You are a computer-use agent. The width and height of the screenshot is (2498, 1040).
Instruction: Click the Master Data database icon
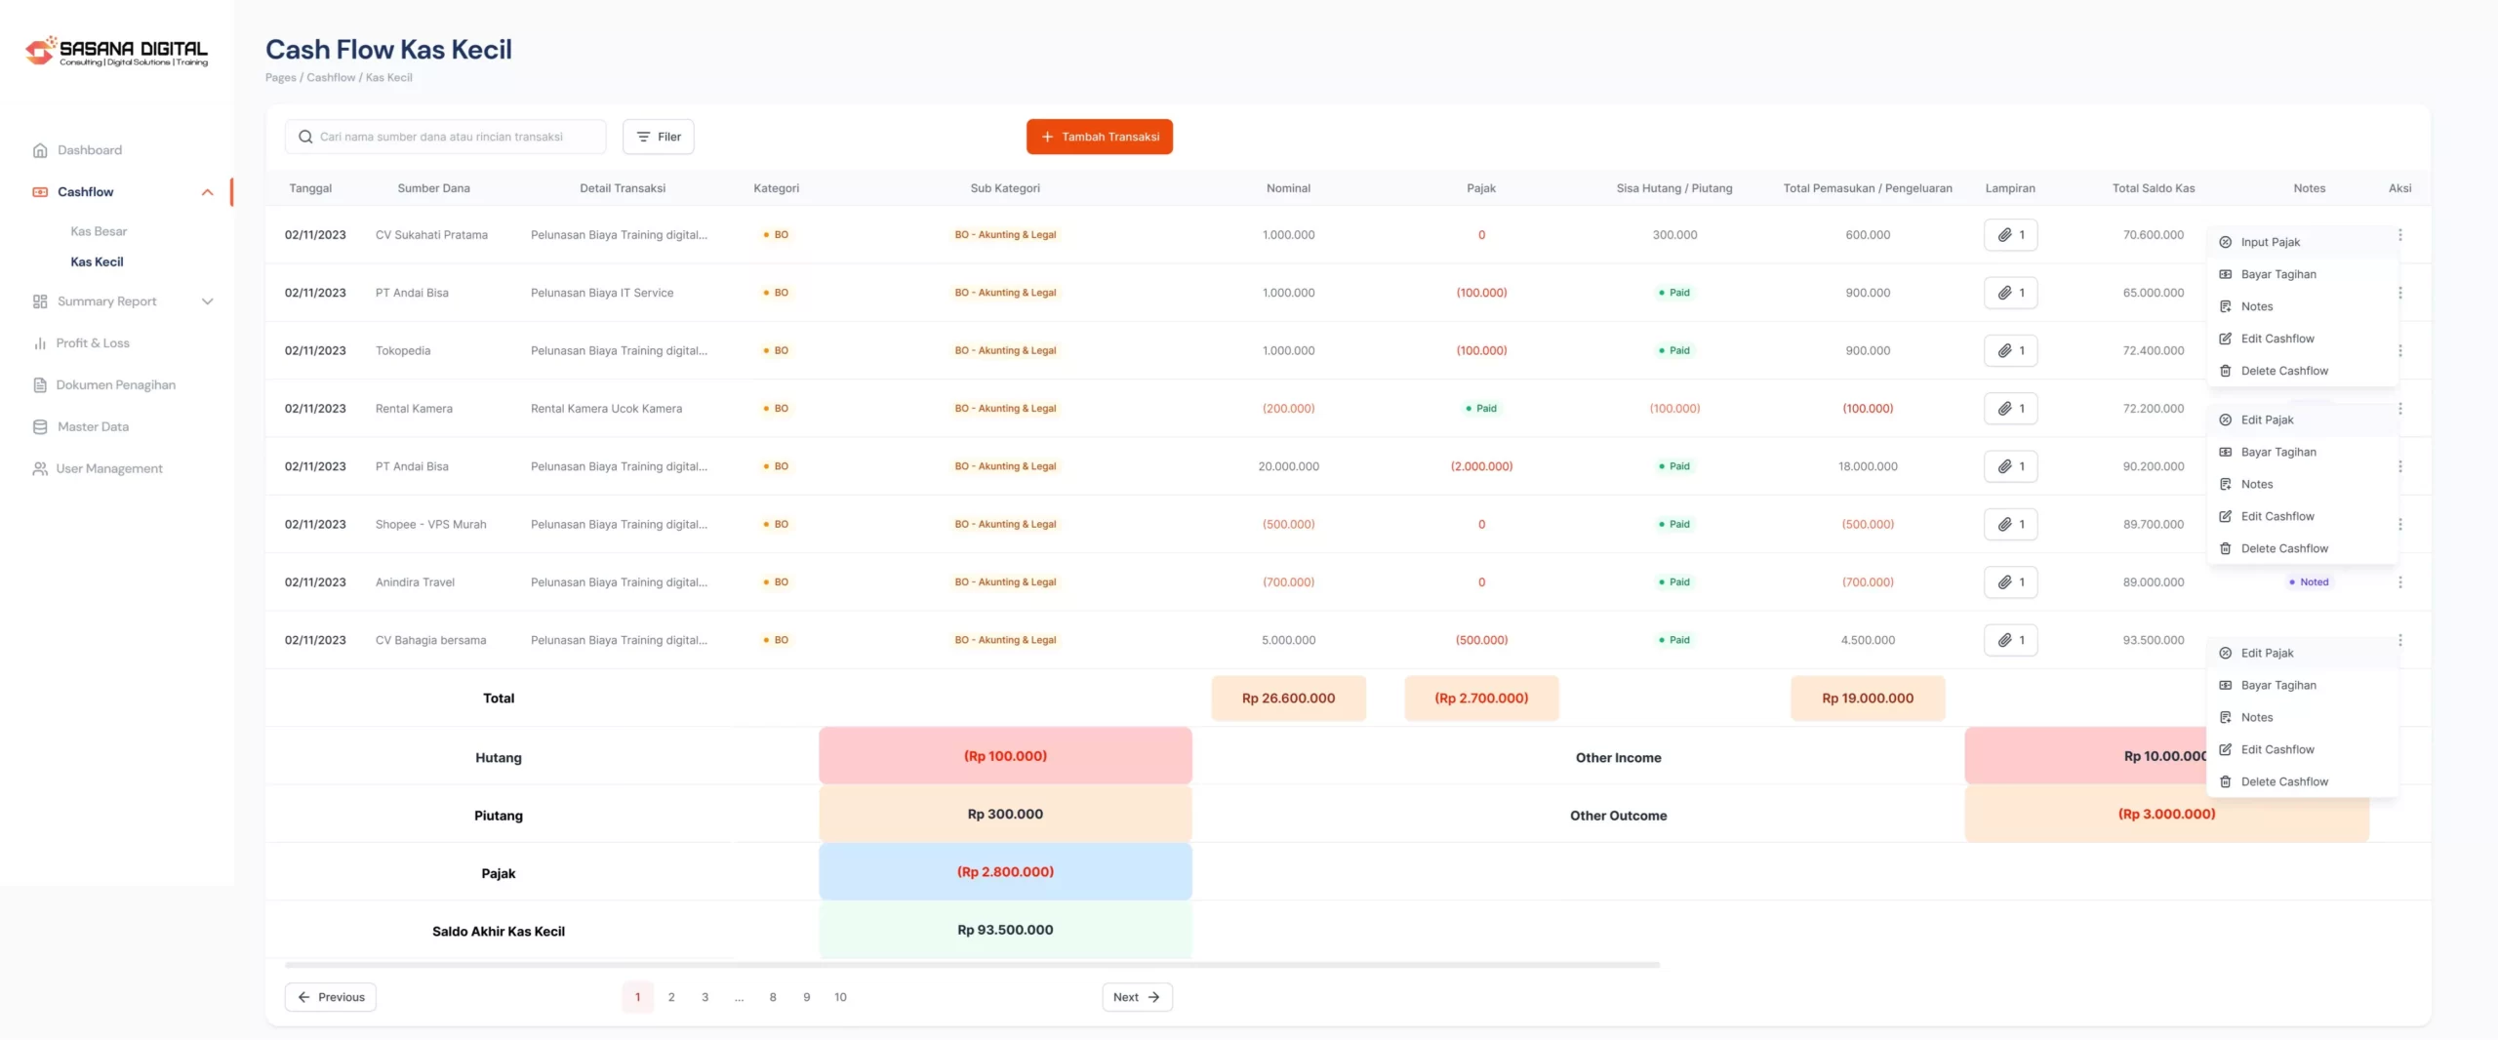pyautogui.click(x=40, y=427)
